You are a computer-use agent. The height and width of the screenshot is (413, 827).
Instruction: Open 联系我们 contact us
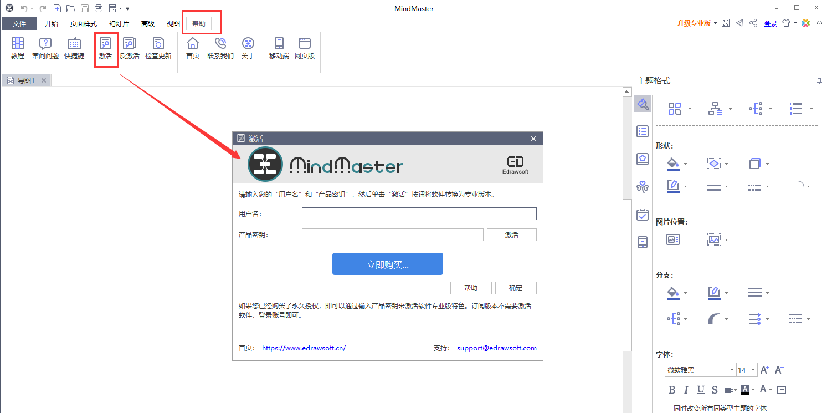click(x=220, y=48)
